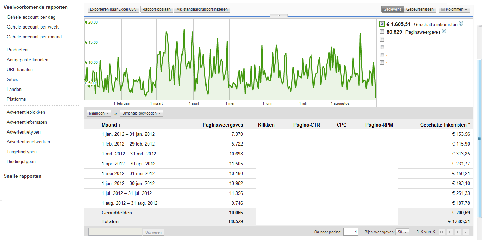Go to first page of results
The height and width of the screenshot is (240, 483).
click(x=441, y=232)
